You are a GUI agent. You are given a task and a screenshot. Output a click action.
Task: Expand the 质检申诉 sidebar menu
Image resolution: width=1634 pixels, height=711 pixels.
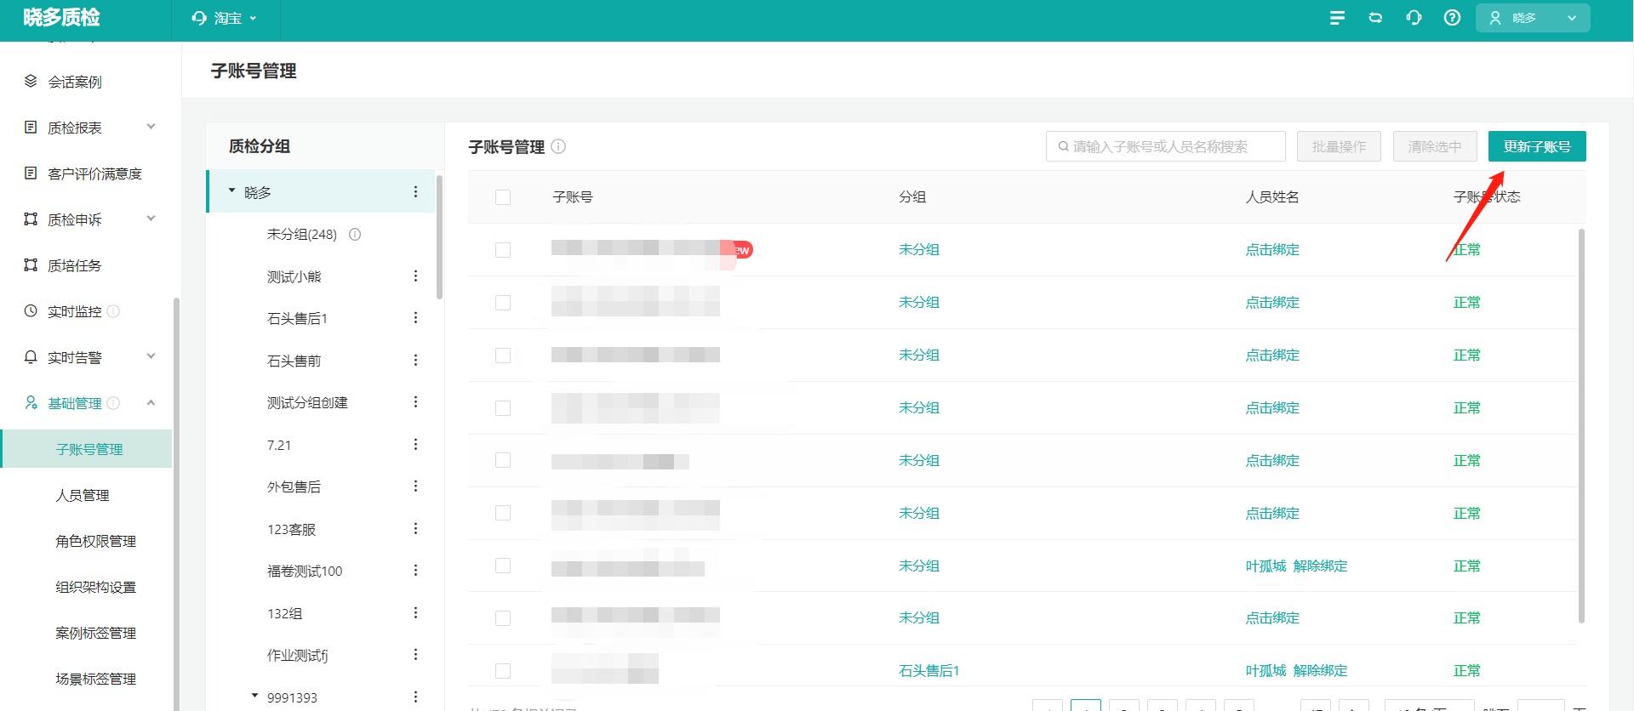pos(151,219)
